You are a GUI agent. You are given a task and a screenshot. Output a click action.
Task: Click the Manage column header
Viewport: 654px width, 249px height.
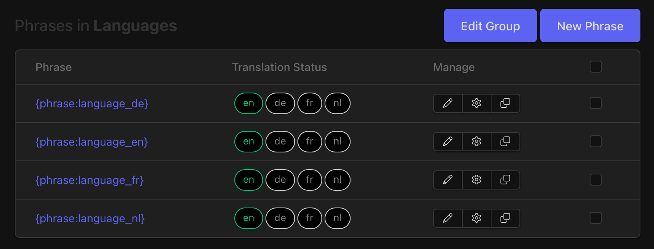pos(454,67)
